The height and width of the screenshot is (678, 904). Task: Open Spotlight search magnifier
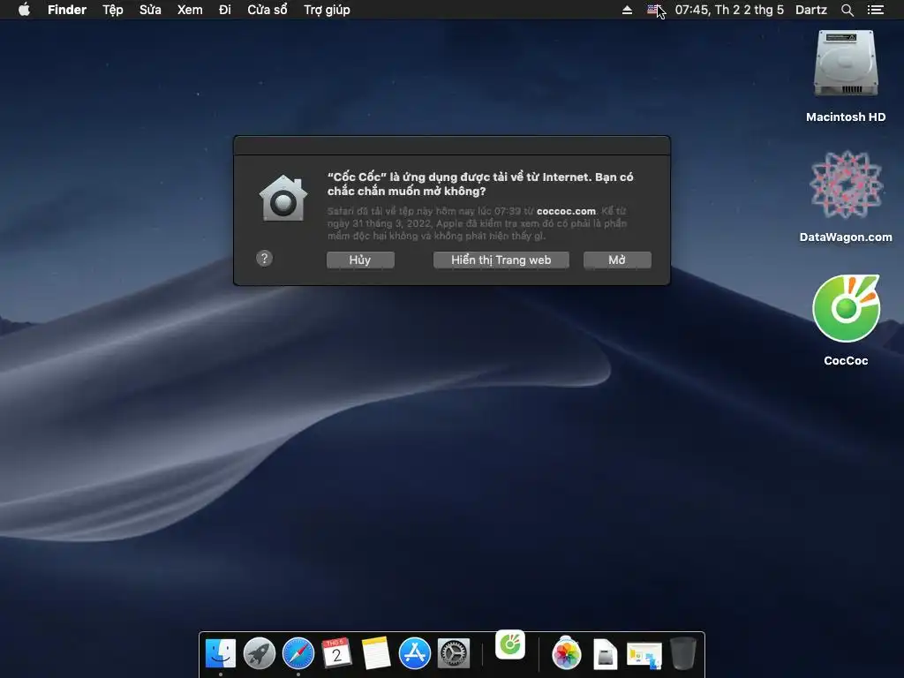pyautogui.click(x=847, y=10)
